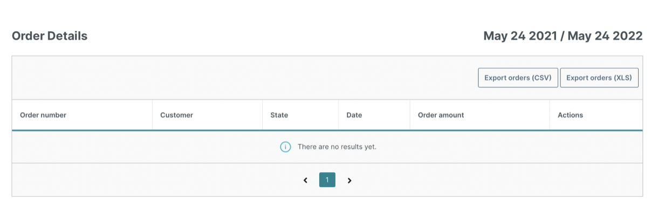Click the Order Details heading

(50, 36)
